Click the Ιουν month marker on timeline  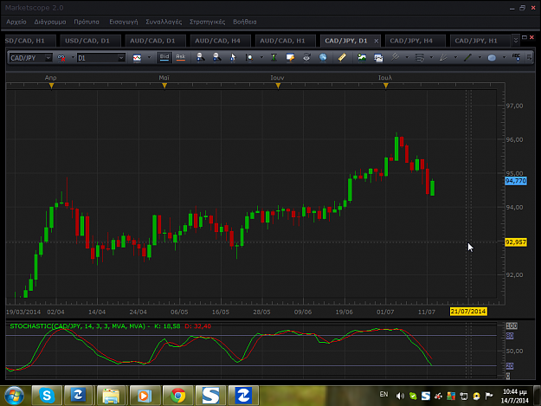pyautogui.click(x=278, y=85)
